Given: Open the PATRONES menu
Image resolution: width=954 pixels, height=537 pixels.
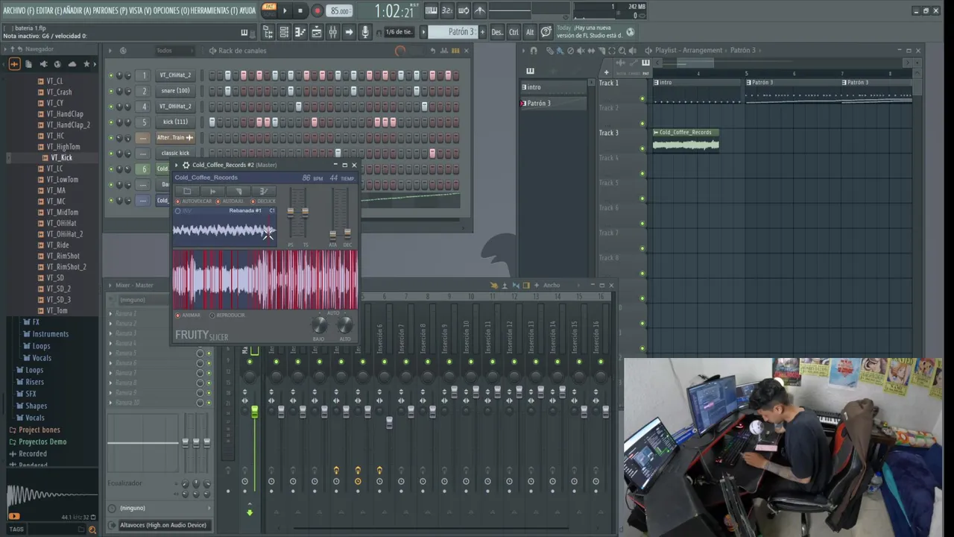Looking at the screenshot, I should (x=109, y=10).
